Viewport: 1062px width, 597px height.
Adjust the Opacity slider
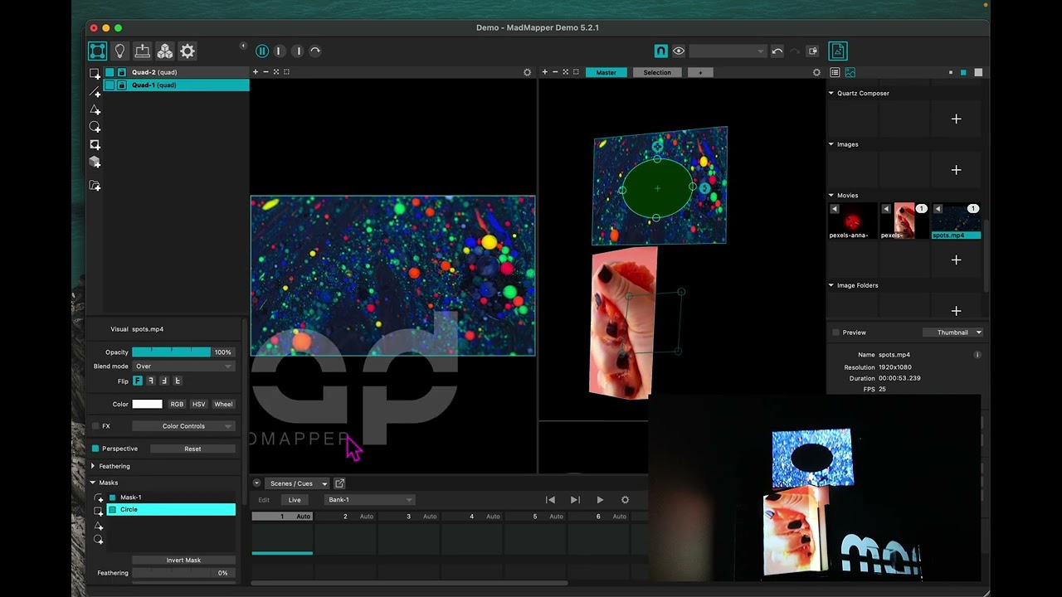(171, 352)
